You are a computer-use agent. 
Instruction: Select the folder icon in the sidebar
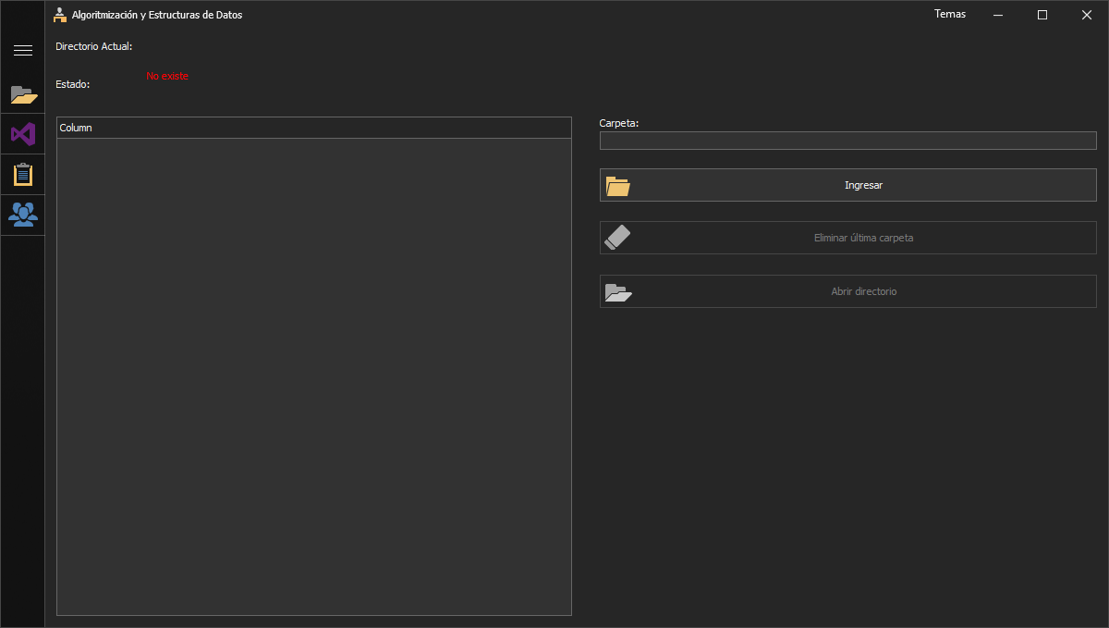click(x=22, y=93)
